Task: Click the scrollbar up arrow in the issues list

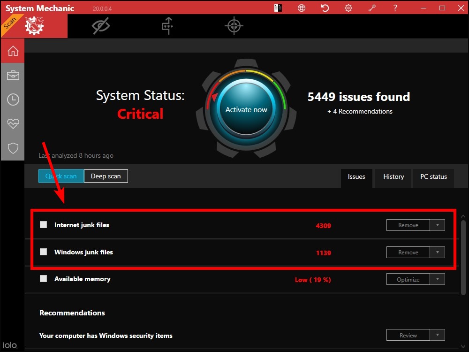Action: (463, 216)
